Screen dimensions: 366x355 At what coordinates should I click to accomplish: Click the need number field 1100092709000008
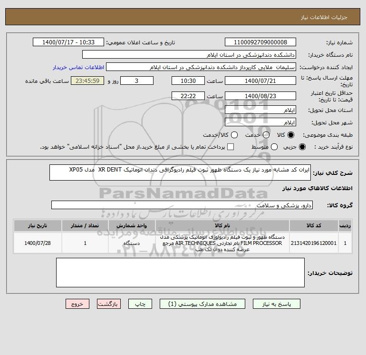(260, 42)
